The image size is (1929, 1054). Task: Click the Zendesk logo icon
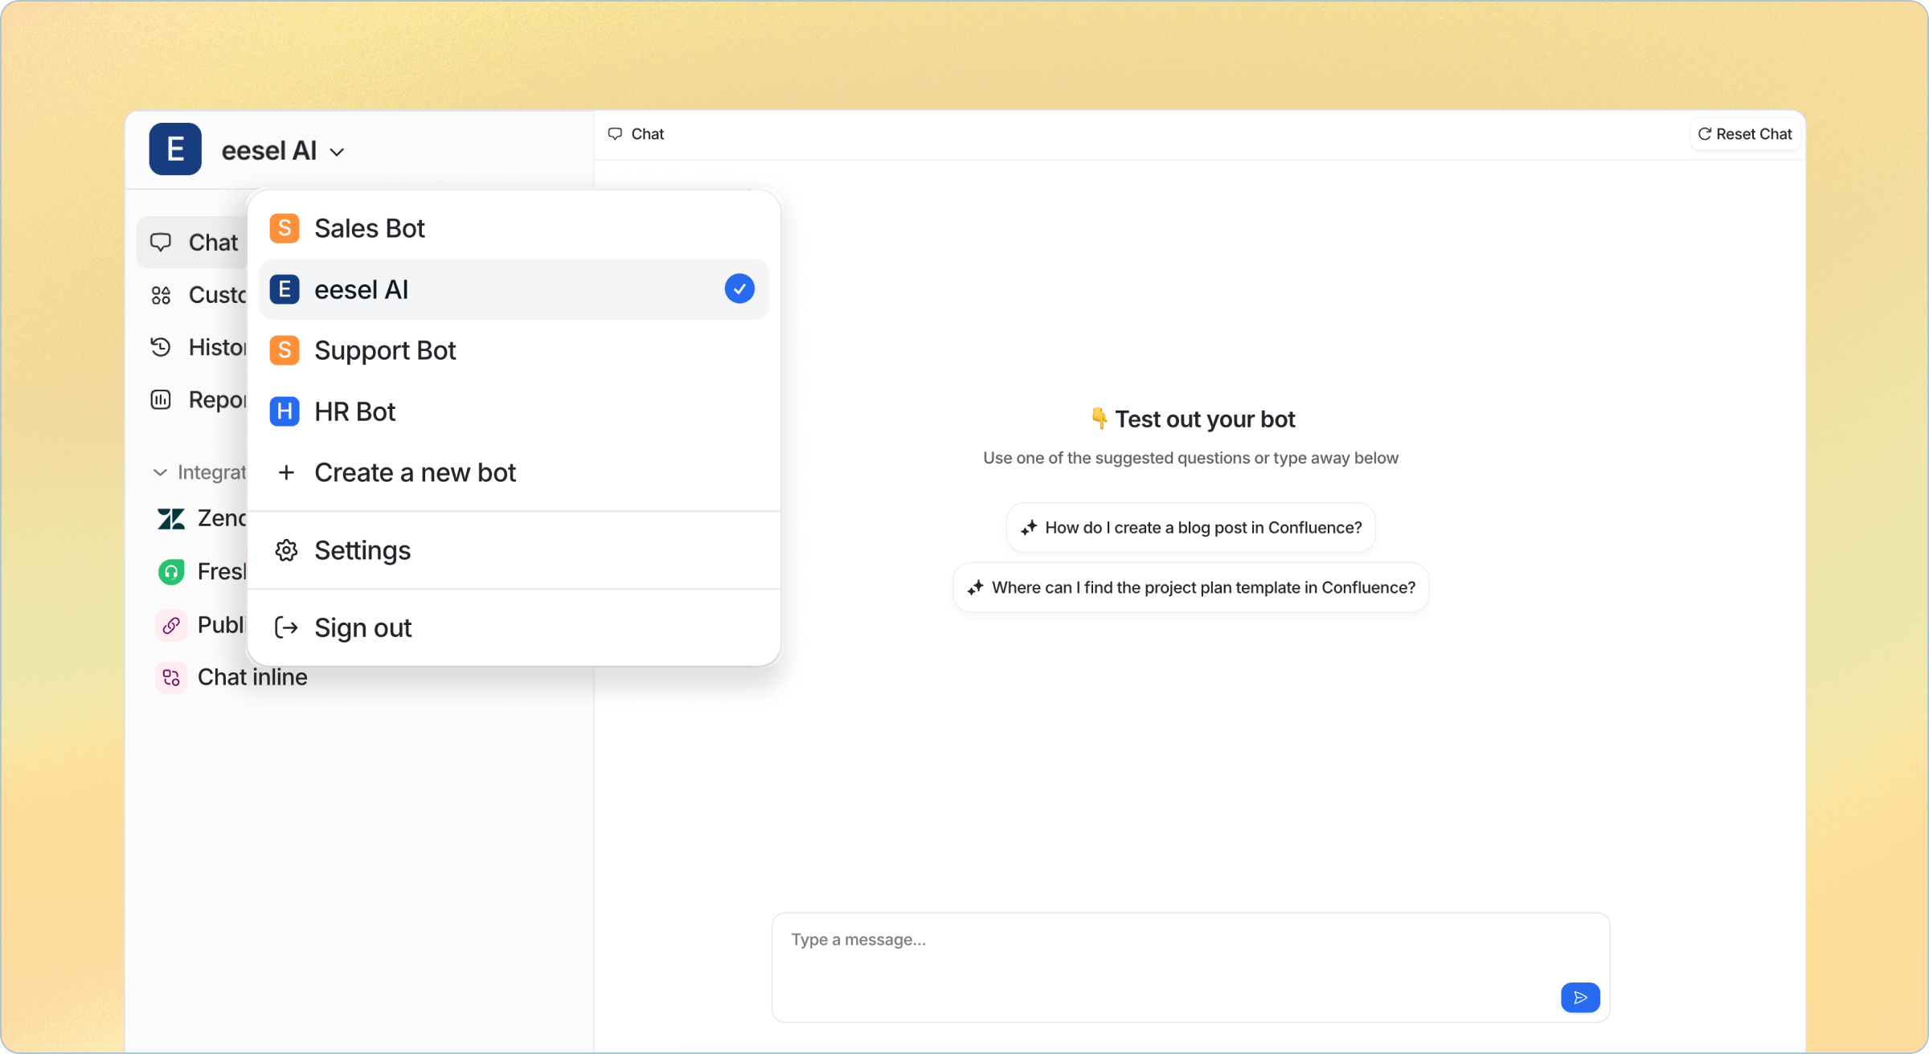[171, 519]
